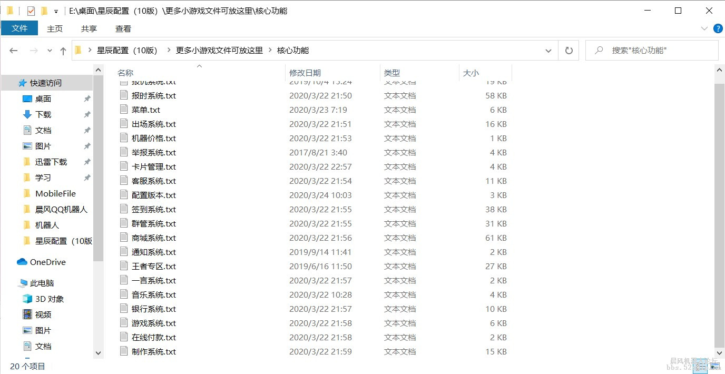725x374 pixels.
Task: Switch to details view via status bar icon
Action: click(x=701, y=366)
